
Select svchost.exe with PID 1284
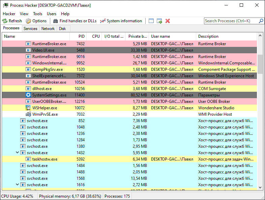coord(129,140)
